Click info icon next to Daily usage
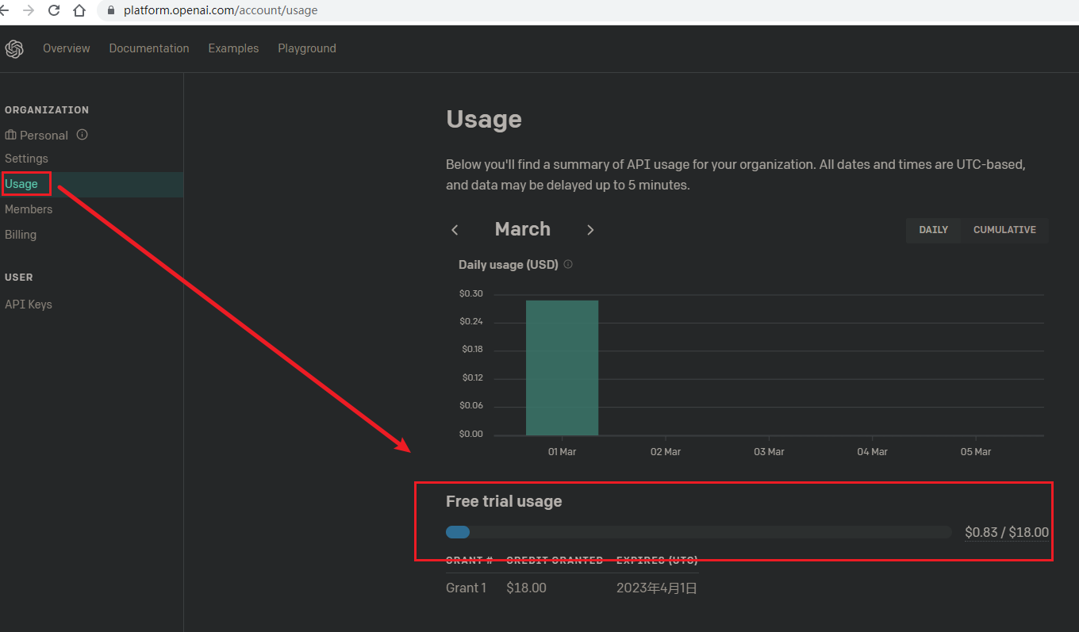The width and height of the screenshot is (1079, 632). click(x=568, y=264)
